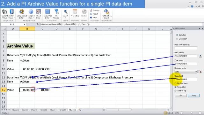The image size is (204, 115).
Task: Switch to the Search sheet tab
Action: click(x=25, y=110)
